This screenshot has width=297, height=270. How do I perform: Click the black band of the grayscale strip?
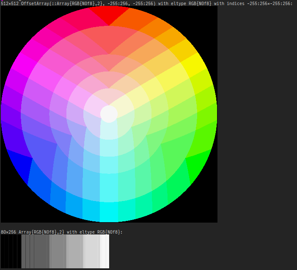(11, 251)
